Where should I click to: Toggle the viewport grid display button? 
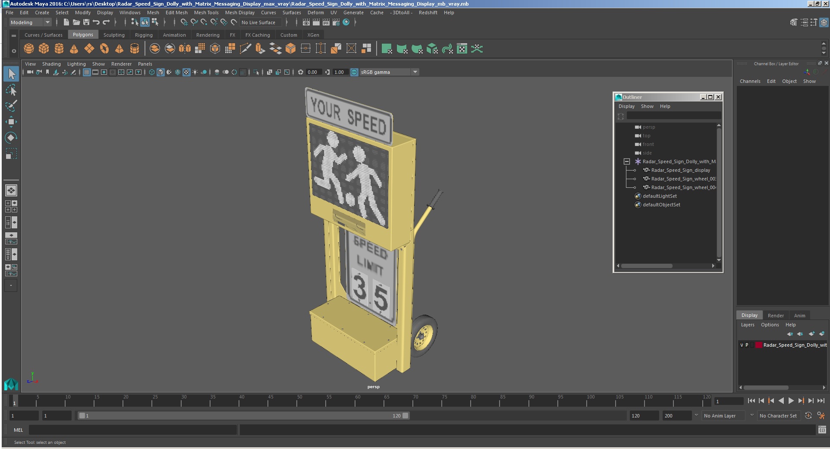[x=87, y=72]
